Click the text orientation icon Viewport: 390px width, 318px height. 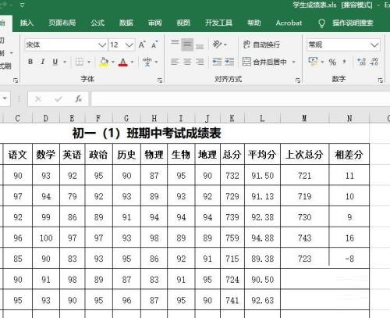(x=218, y=45)
